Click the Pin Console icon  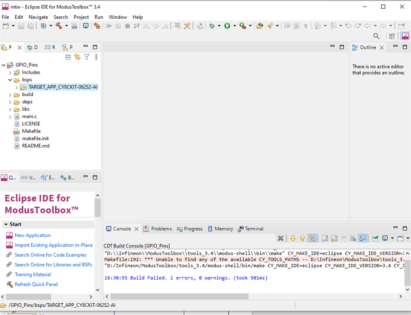[x=375, y=238]
